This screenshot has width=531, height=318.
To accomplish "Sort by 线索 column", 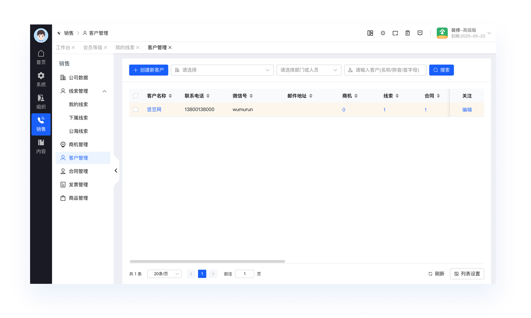I will tap(397, 96).
